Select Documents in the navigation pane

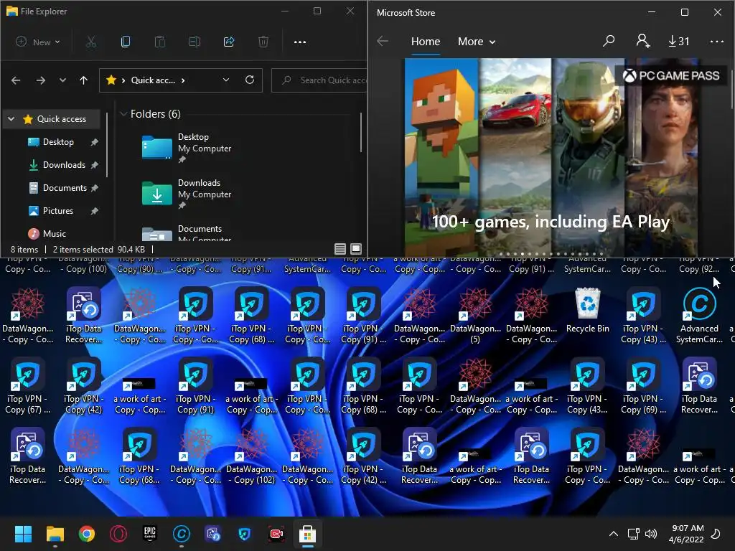click(65, 188)
